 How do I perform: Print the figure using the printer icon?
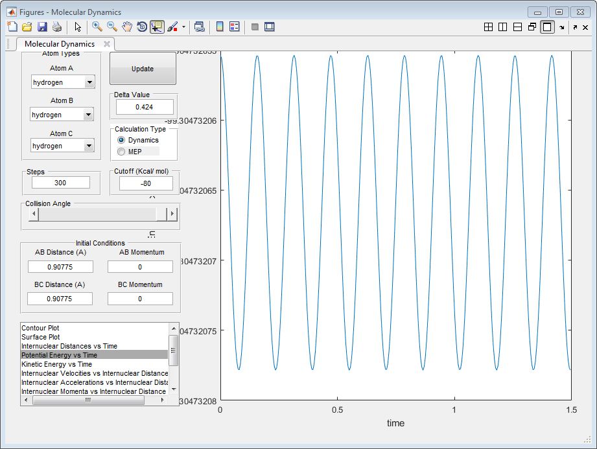57,27
